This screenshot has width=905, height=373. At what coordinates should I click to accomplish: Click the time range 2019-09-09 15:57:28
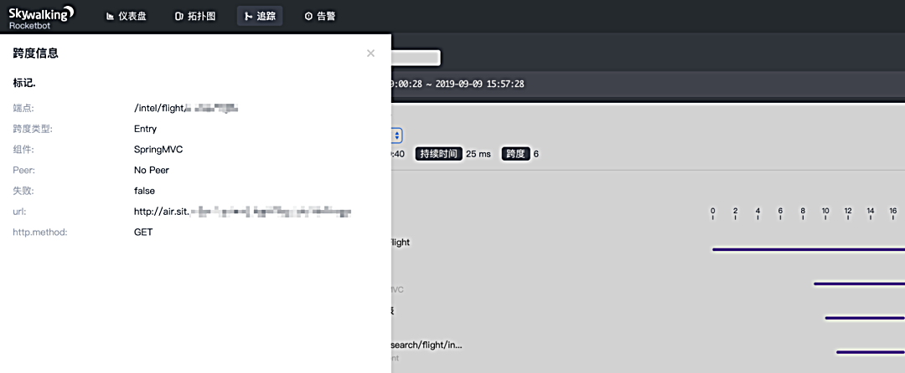coord(479,84)
